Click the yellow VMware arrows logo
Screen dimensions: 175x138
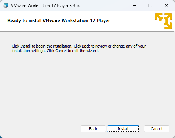click(x=163, y=21)
